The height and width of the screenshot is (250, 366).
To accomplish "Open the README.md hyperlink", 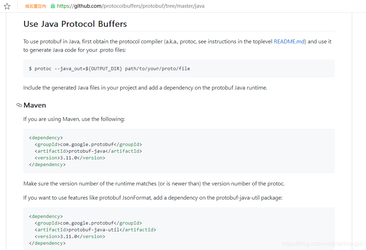I will 289,41.
